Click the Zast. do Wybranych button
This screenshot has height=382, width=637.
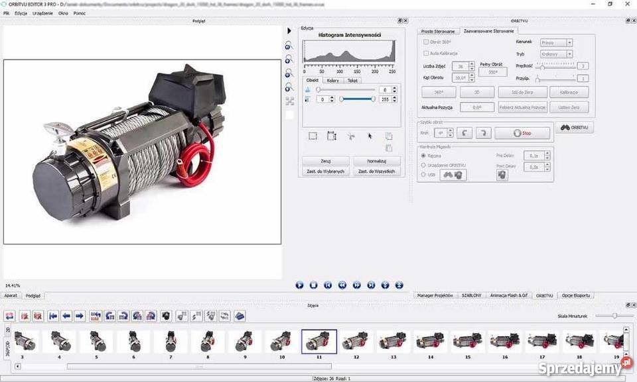(x=325, y=171)
